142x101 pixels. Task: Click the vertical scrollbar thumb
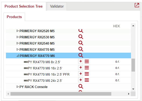click(133, 65)
